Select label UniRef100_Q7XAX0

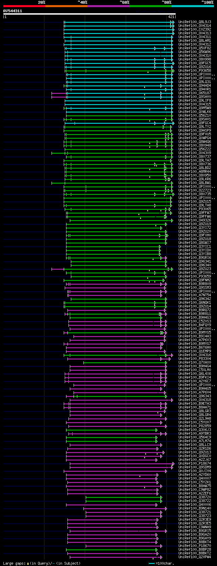(x=195, y=362)
